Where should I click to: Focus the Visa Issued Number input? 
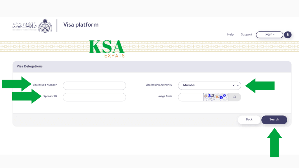tap(94, 85)
